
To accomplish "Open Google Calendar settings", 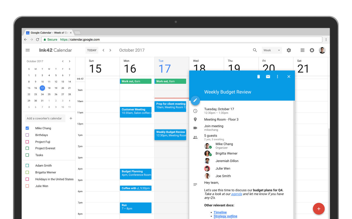I will coord(289,50).
